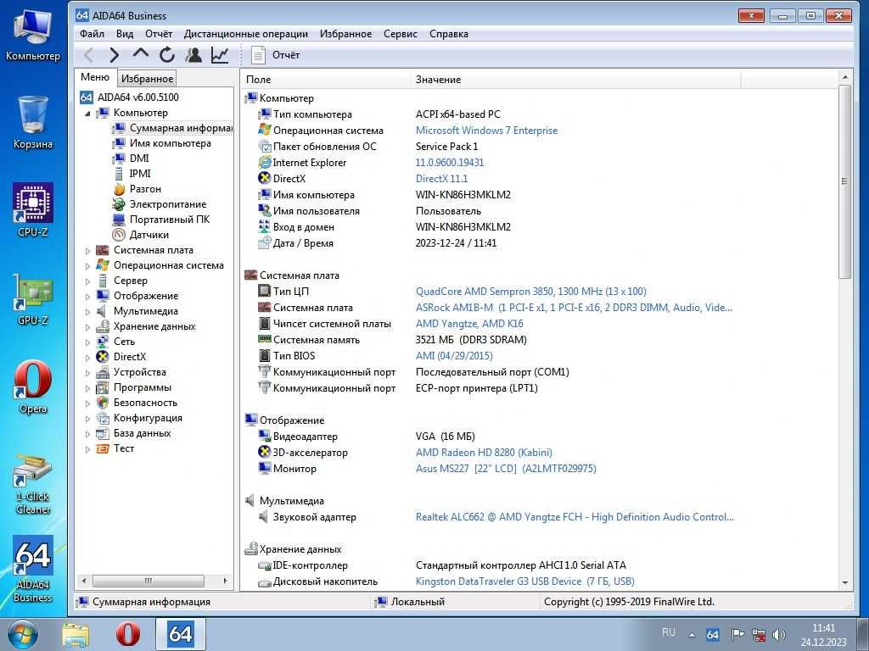Viewport: 869px width, 651px height.
Task: Open the Сервис menu
Action: [401, 34]
